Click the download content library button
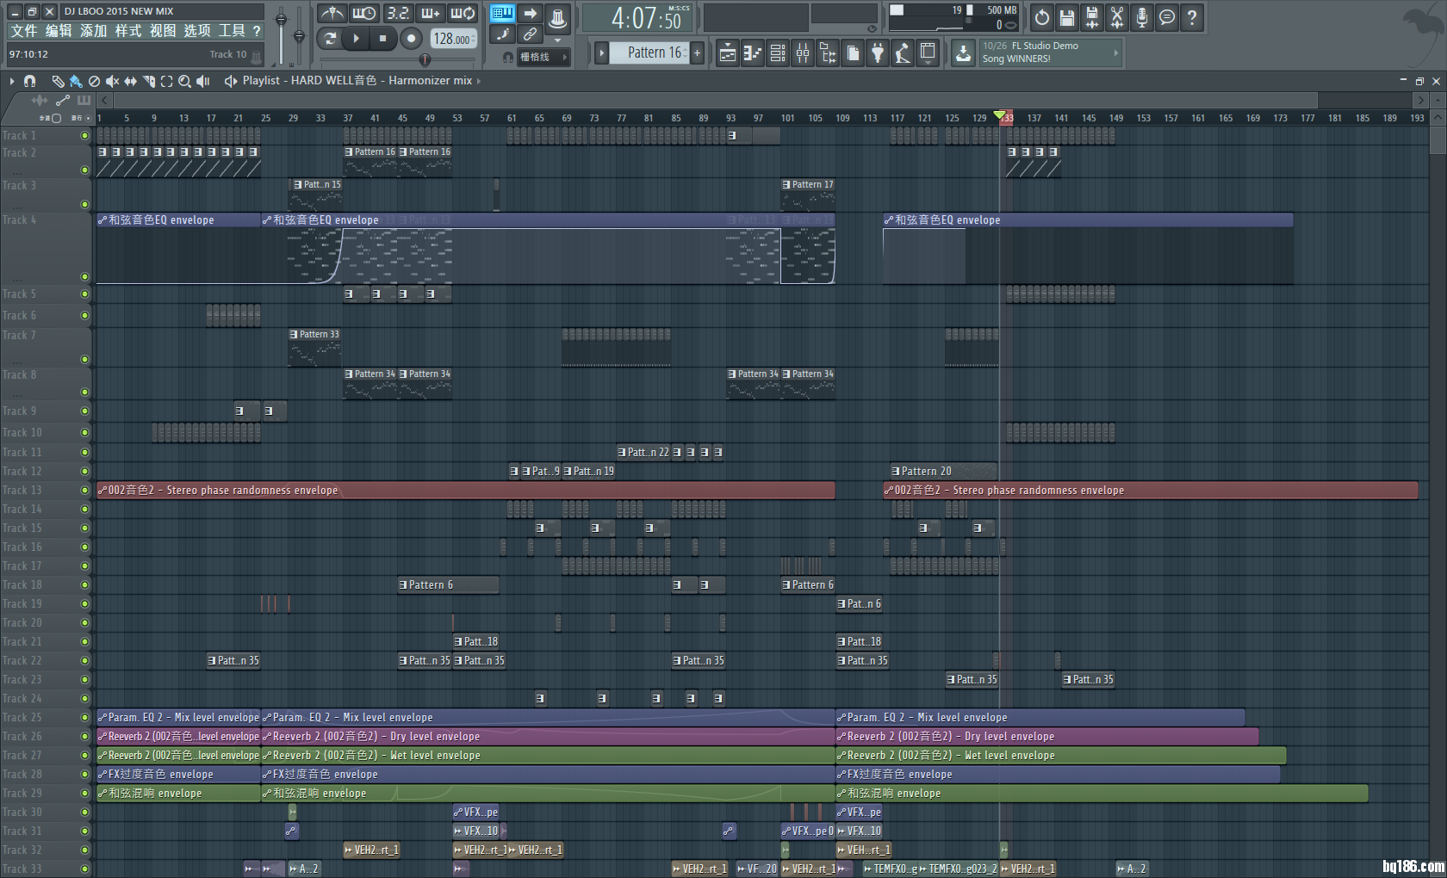1447x878 pixels. click(x=963, y=53)
